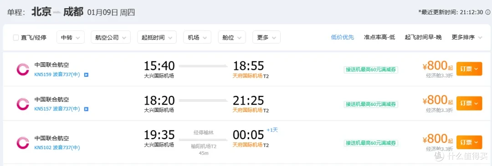Image resolution: width=492 pixels, height=166 pixels.
Task: Sort by 准点率高-低
Action: 379,37
